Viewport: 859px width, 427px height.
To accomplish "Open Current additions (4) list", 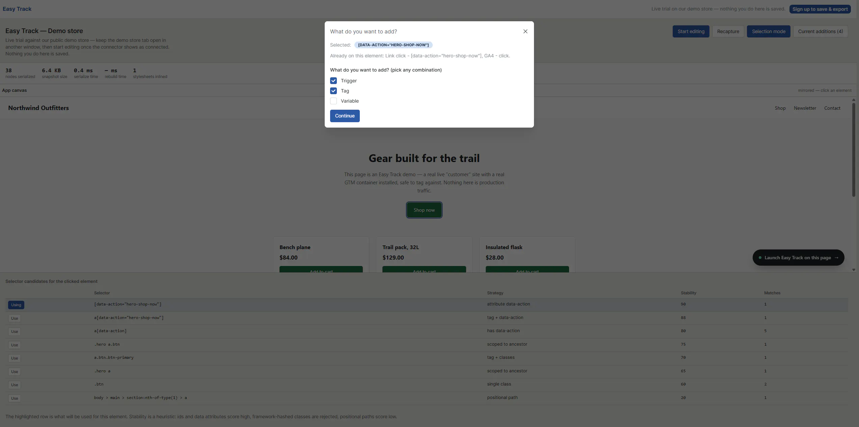I will tap(820, 31).
